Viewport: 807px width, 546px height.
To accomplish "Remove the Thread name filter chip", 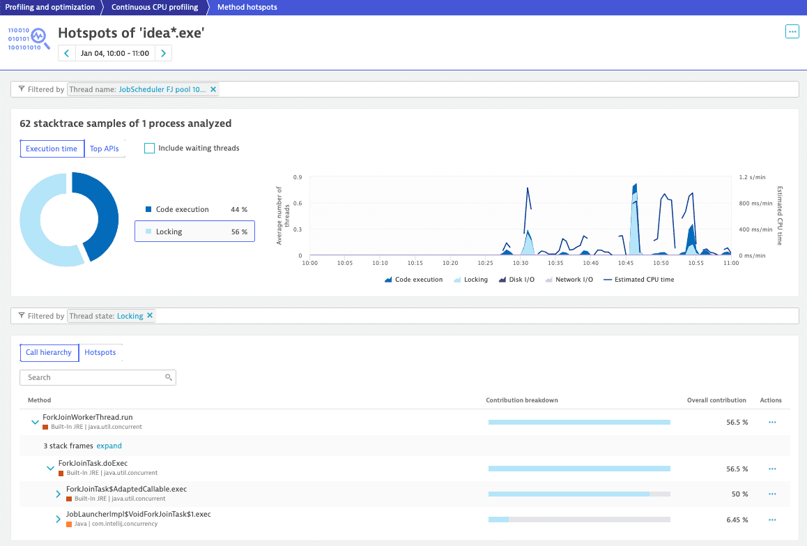I will click(x=213, y=90).
